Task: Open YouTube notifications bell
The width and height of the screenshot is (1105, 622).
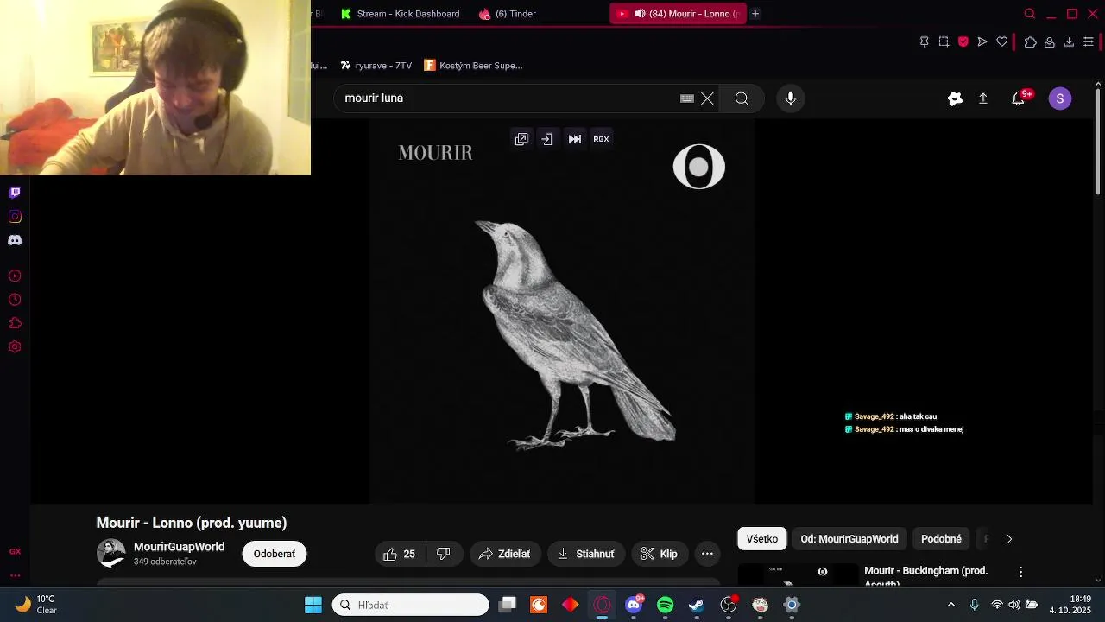Action: [x=1019, y=98]
